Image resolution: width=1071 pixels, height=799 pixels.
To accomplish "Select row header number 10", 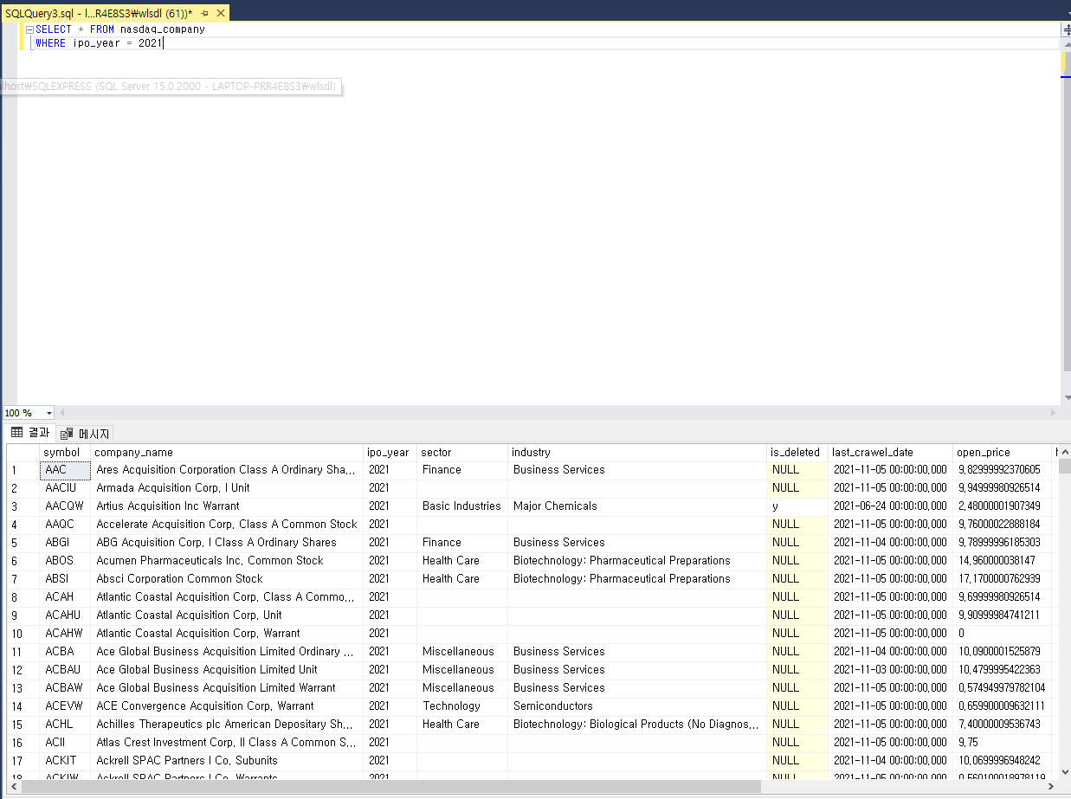I will (x=23, y=634).
